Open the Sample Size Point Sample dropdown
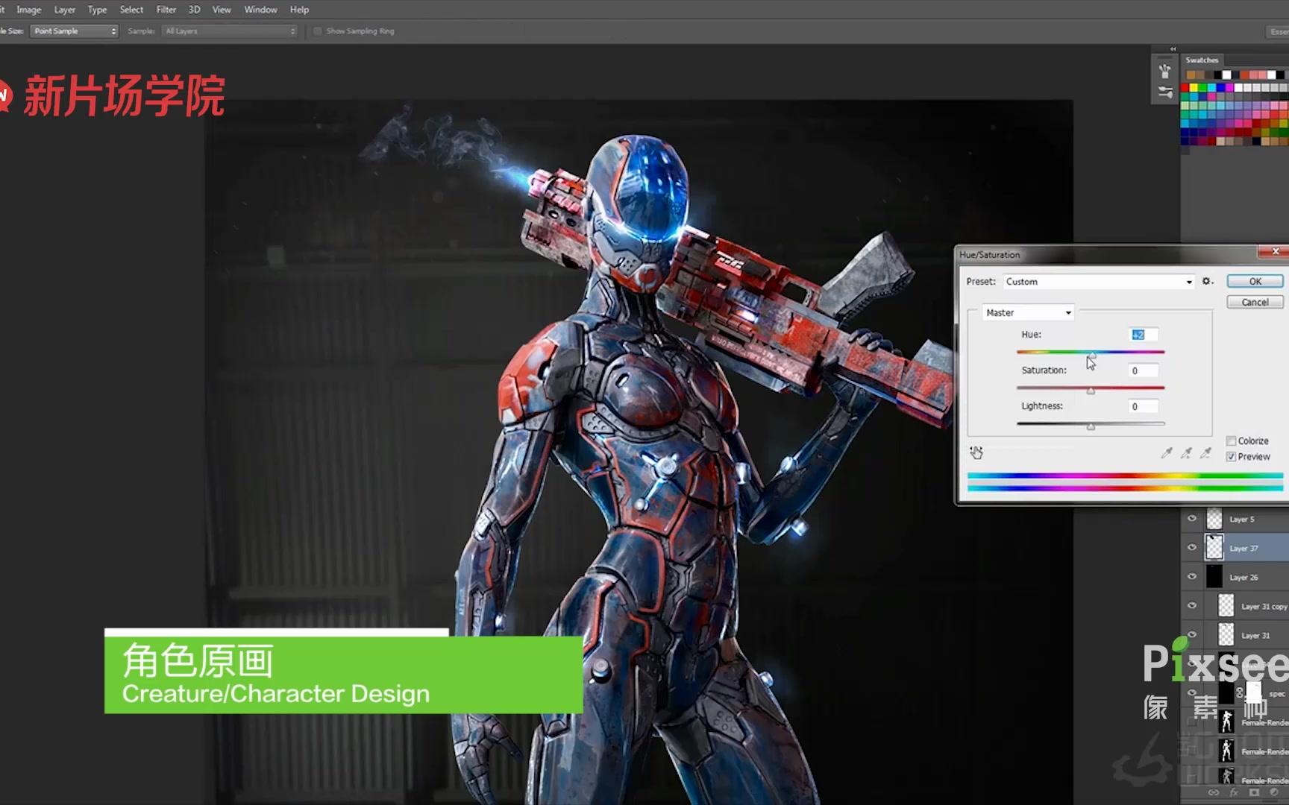Image resolution: width=1289 pixels, height=805 pixels. point(75,31)
